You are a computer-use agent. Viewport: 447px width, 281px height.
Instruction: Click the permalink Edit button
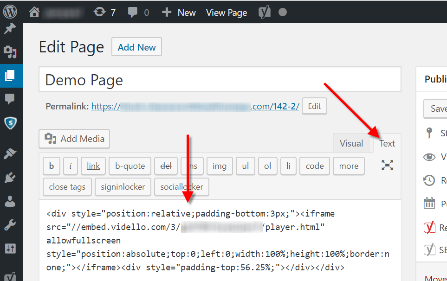coord(314,106)
